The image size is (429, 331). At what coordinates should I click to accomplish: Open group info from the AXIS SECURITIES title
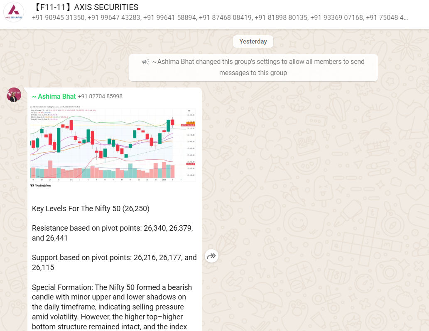coord(85,7)
